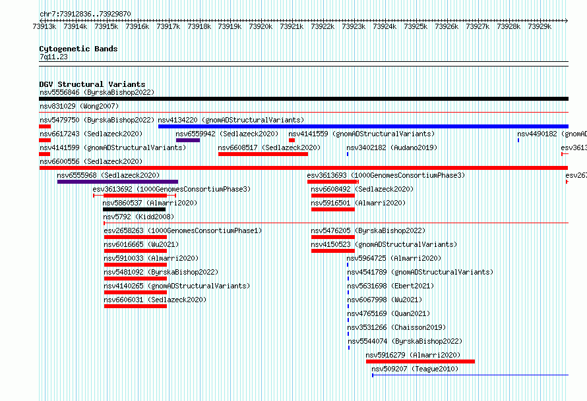Click the Cytogenetic Bands track title
This screenshot has width=587, height=401.
[78, 49]
